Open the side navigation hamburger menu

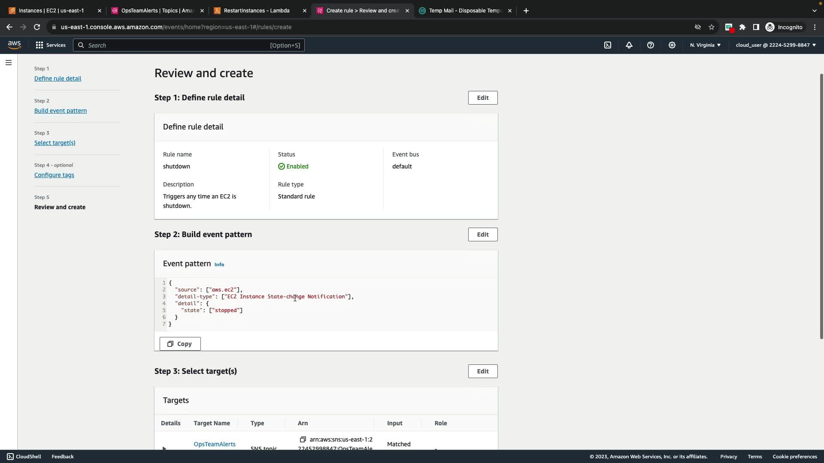pyautogui.click(x=9, y=63)
